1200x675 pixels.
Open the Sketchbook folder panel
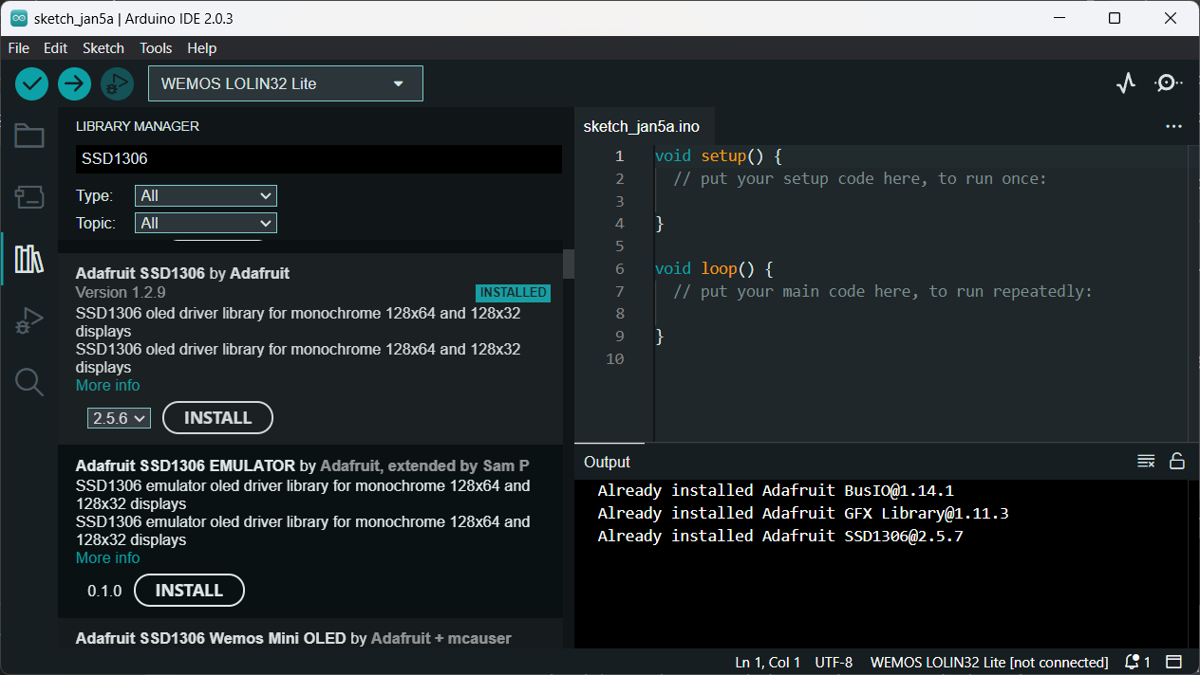29,137
